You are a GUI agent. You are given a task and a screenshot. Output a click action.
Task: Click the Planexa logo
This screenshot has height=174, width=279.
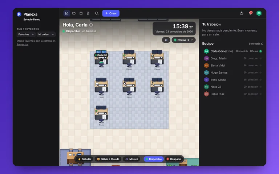pyautogui.click(x=19, y=14)
